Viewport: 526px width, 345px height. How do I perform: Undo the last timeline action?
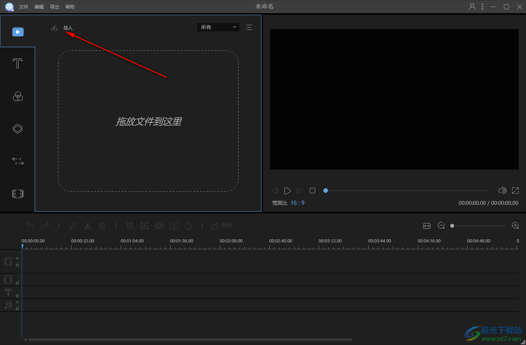click(x=31, y=225)
